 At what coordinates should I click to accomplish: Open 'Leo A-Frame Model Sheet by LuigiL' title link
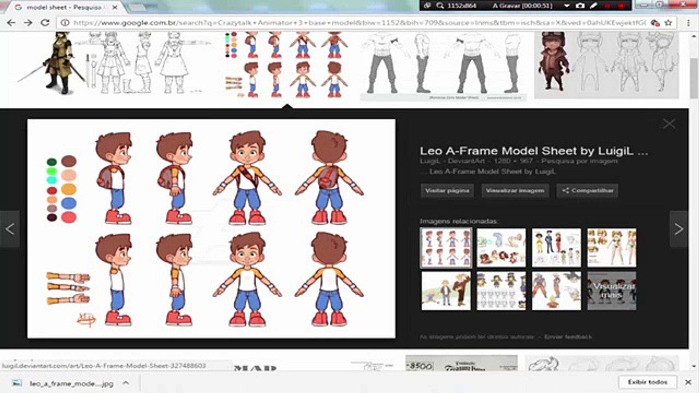[534, 151]
